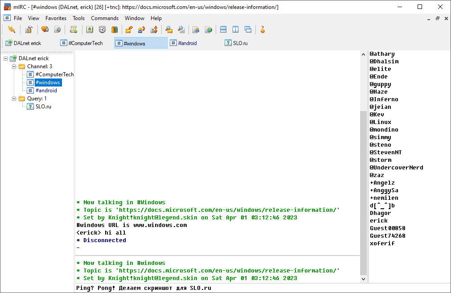Open DCC Options toolbar icon
Image resolution: width=451 pixels, height=293 pixels.
pos(154,29)
